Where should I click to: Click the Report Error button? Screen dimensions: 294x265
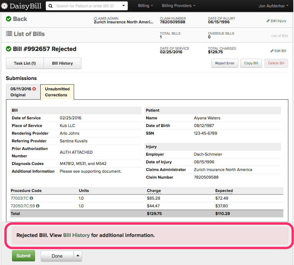[x=225, y=63]
